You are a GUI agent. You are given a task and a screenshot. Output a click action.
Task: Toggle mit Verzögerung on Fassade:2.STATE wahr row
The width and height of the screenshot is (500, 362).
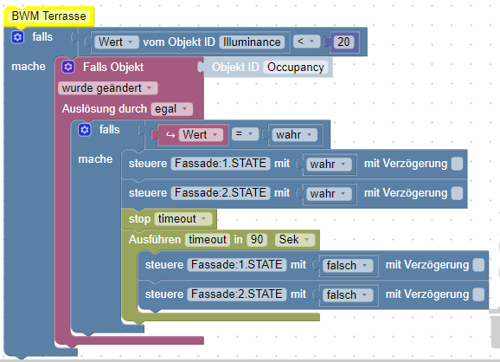(458, 193)
